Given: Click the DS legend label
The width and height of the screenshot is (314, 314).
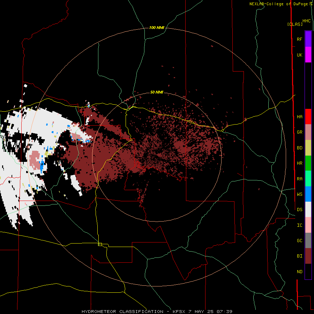Looking at the screenshot, I should point(299,209).
